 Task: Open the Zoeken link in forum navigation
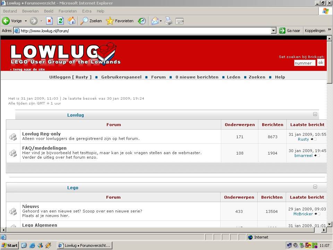(257, 77)
